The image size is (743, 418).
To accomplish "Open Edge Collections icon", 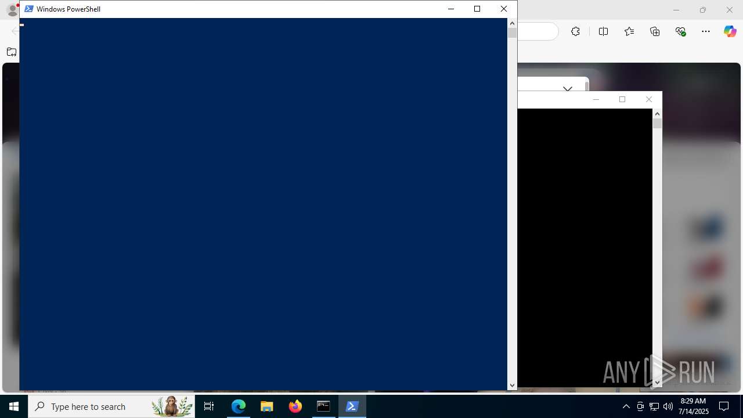I will point(655,31).
